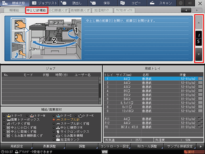Switch to the コピー tab
Viewport: 205px width, 154px height.
coord(132,3)
